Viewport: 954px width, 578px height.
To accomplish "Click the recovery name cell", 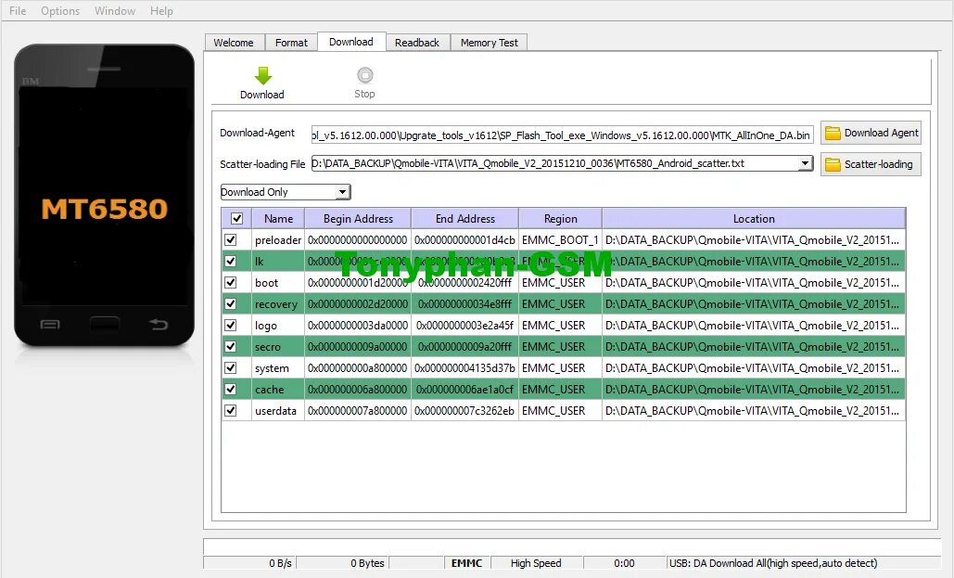I will point(278,304).
